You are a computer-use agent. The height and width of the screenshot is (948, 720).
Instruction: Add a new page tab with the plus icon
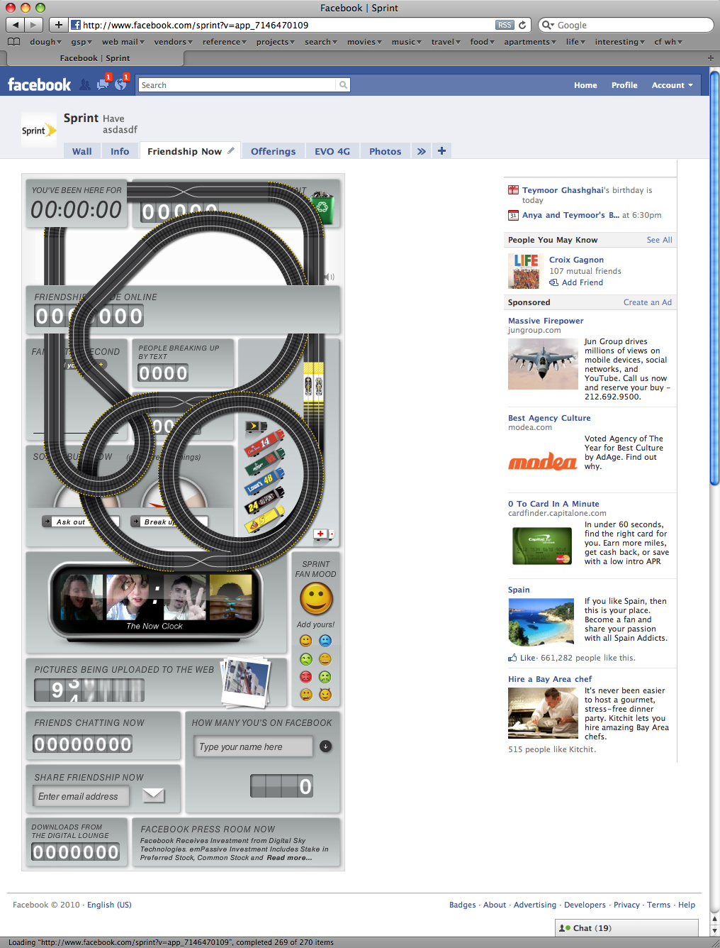[441, 150]
